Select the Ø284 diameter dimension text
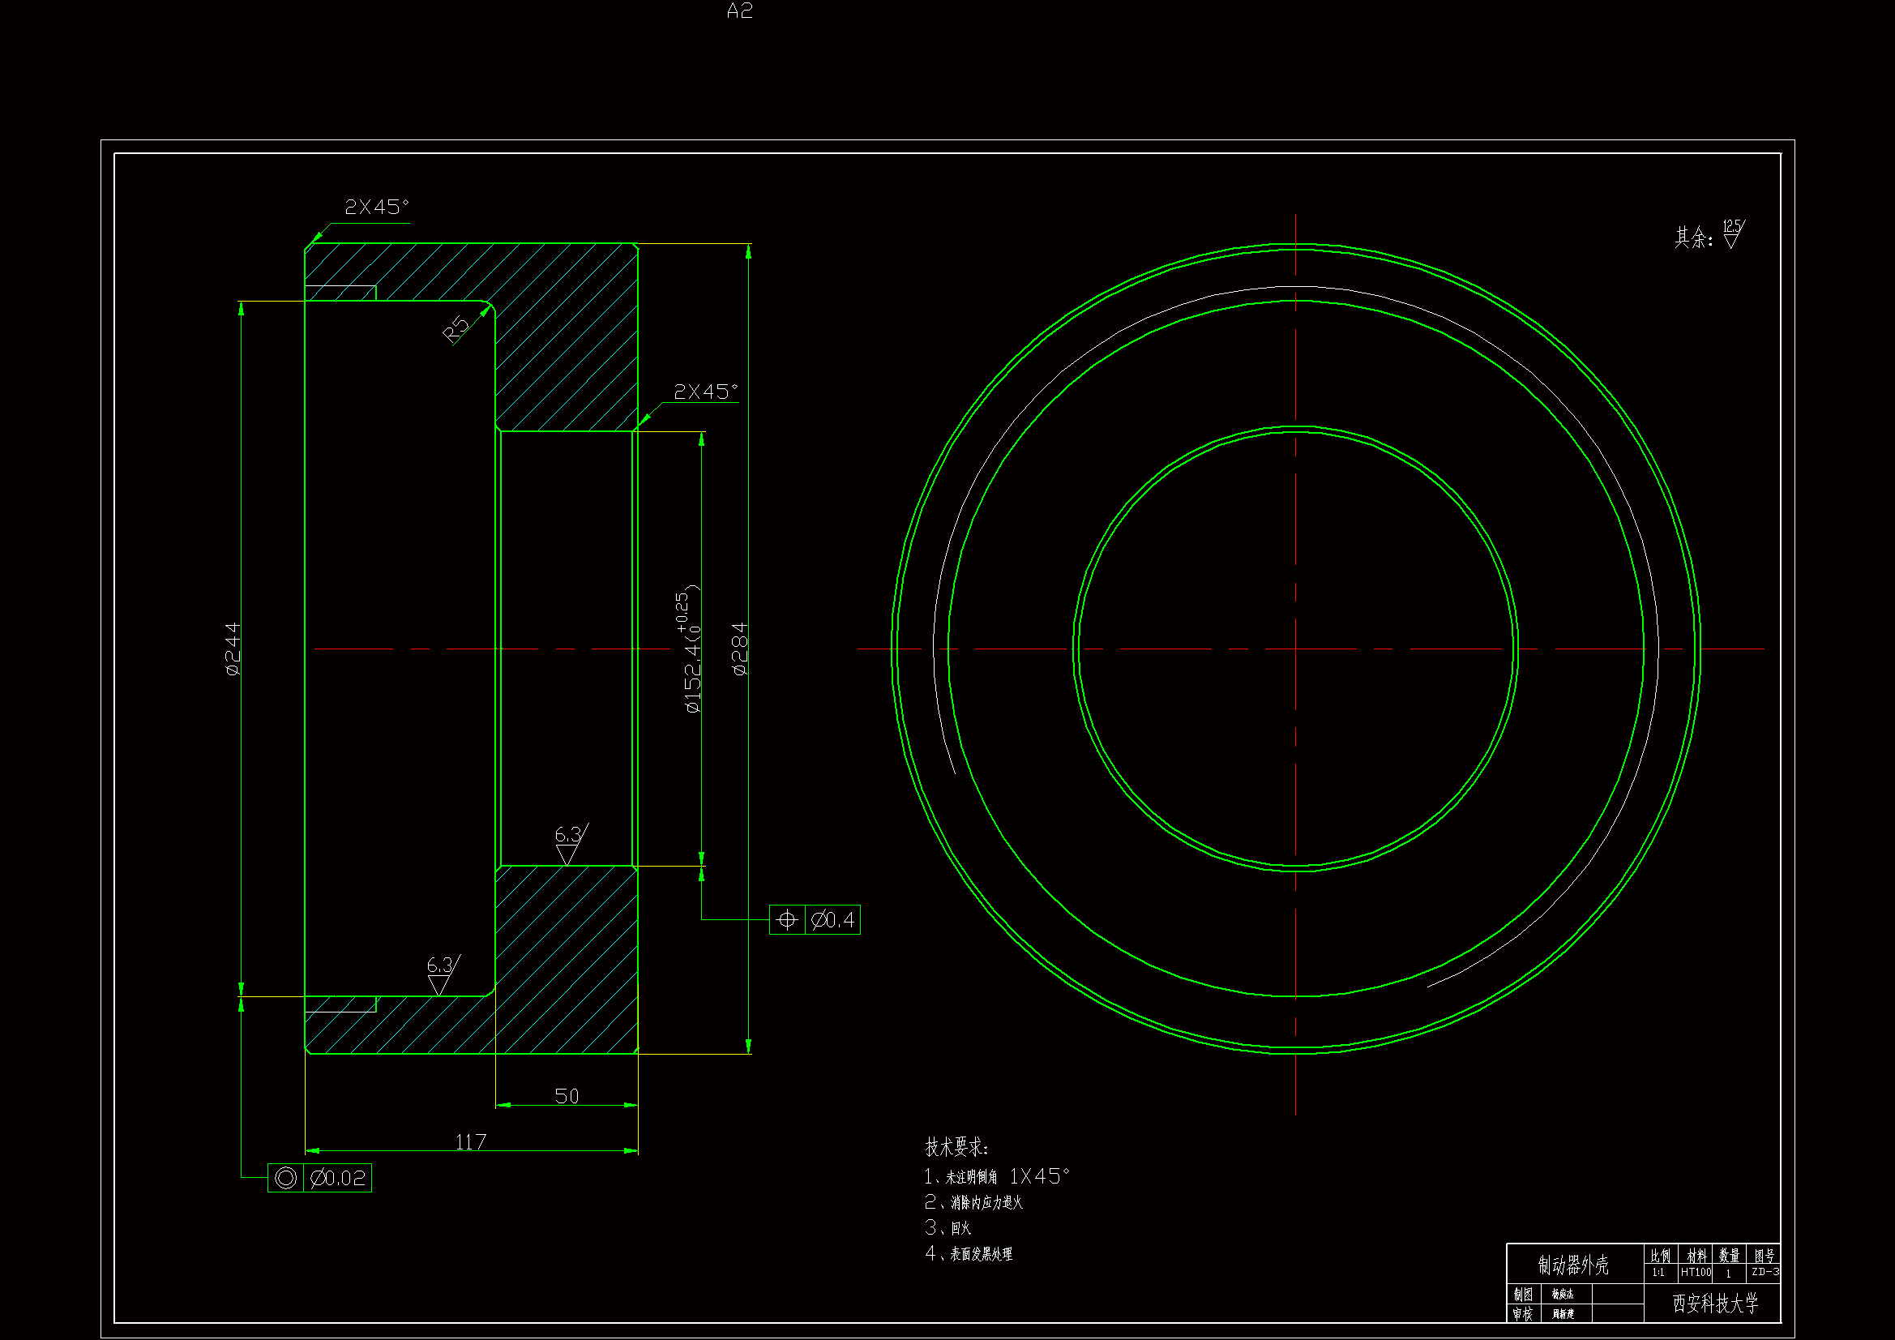This screenshot has height=1340, width=1895. click(739, 649)
